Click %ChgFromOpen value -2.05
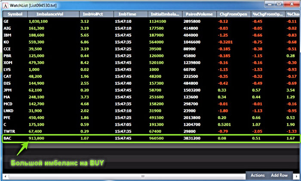The width and height of the screenshot is (301, 181). (257, 131)
